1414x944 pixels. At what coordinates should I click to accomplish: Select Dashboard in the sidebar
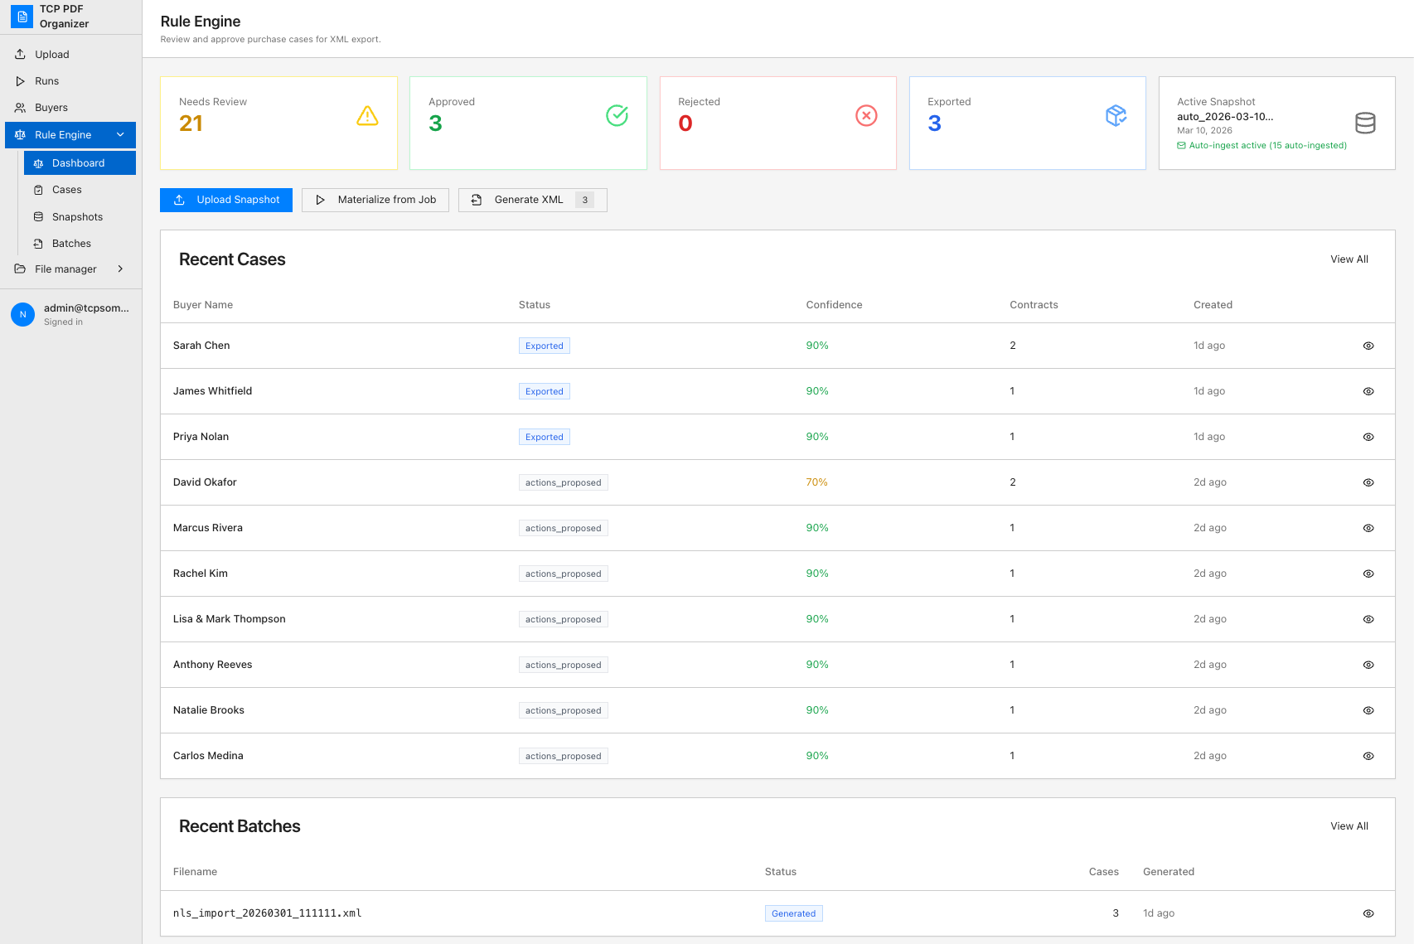(x=80, y=163)
